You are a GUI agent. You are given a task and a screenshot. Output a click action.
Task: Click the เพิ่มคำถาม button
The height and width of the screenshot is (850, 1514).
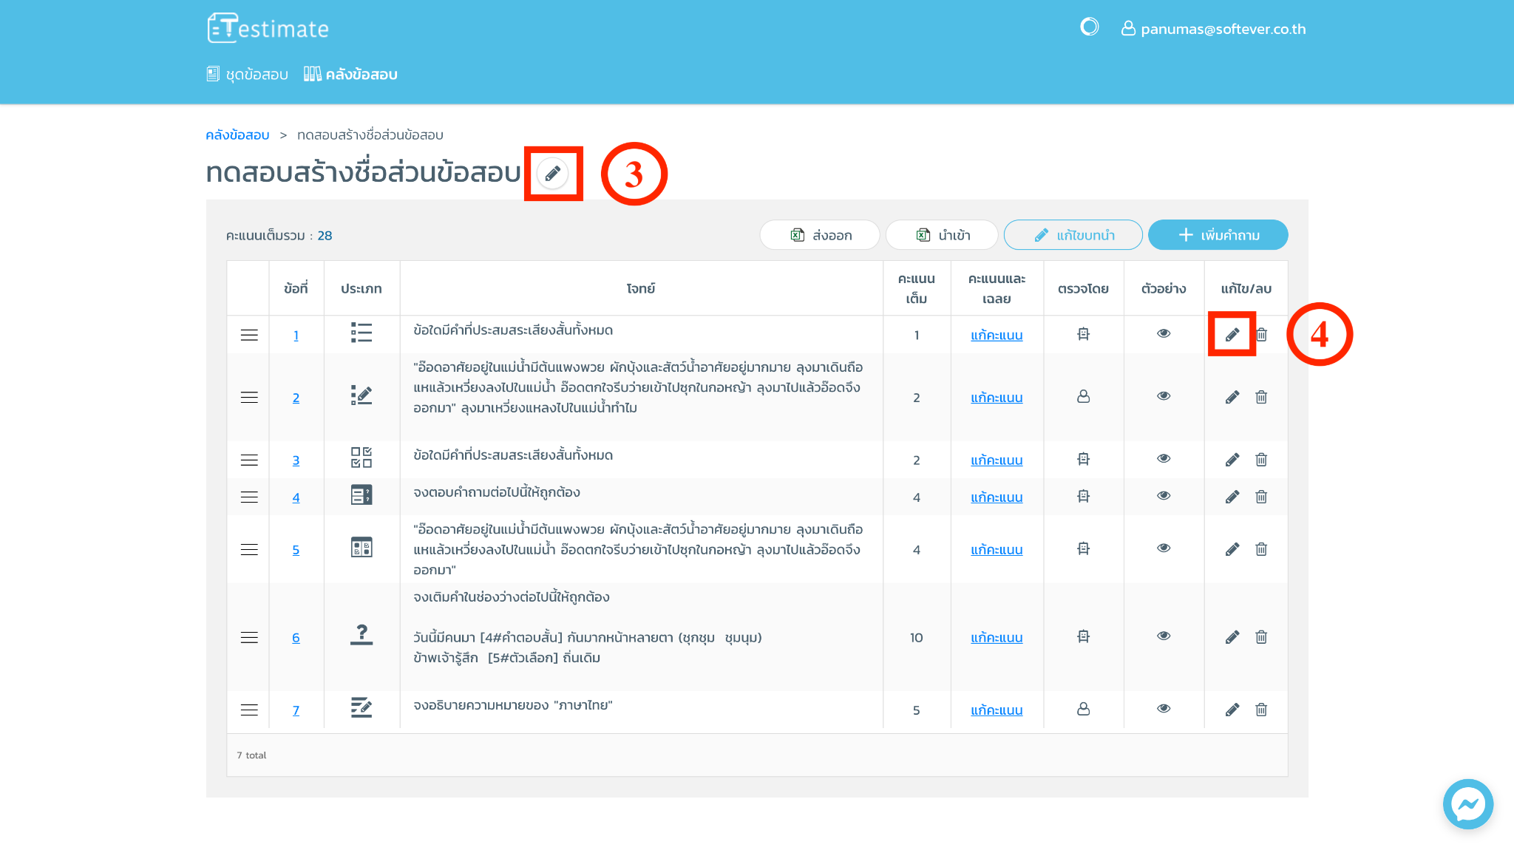tap(1218, 235)
